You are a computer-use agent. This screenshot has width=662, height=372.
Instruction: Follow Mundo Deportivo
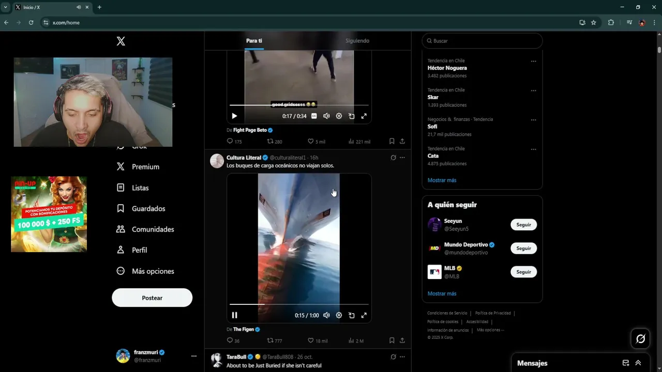[523, 249]
